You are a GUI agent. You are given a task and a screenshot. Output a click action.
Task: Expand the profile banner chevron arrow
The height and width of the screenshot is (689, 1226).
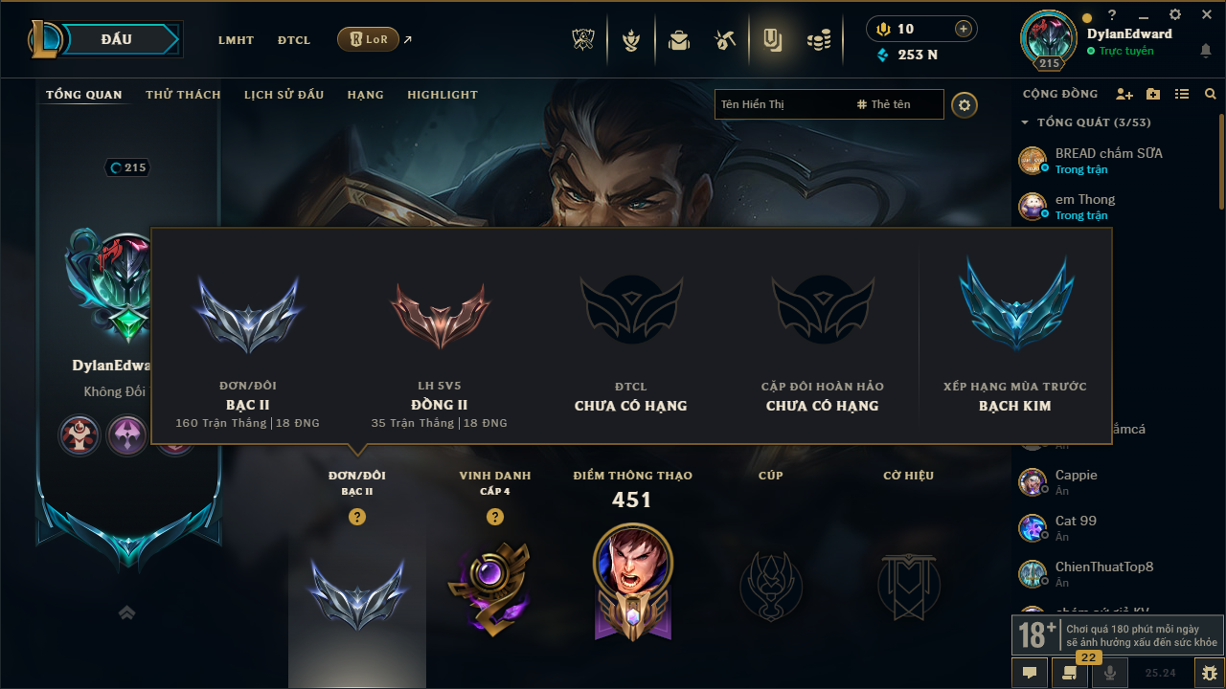[x=126, y=612]
